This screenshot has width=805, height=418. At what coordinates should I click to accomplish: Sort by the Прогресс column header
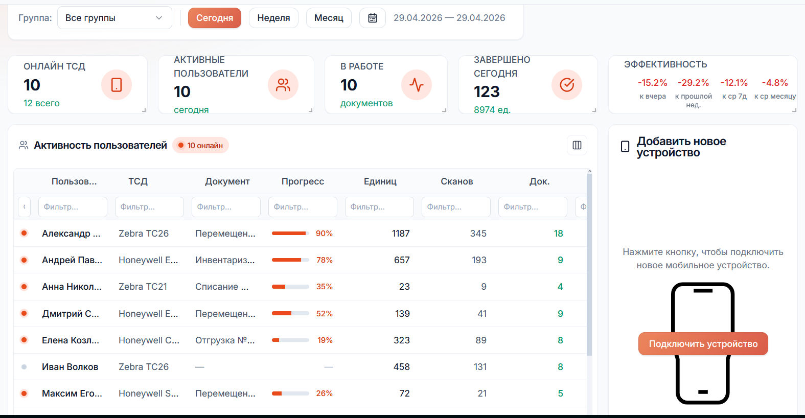(303, 181)
